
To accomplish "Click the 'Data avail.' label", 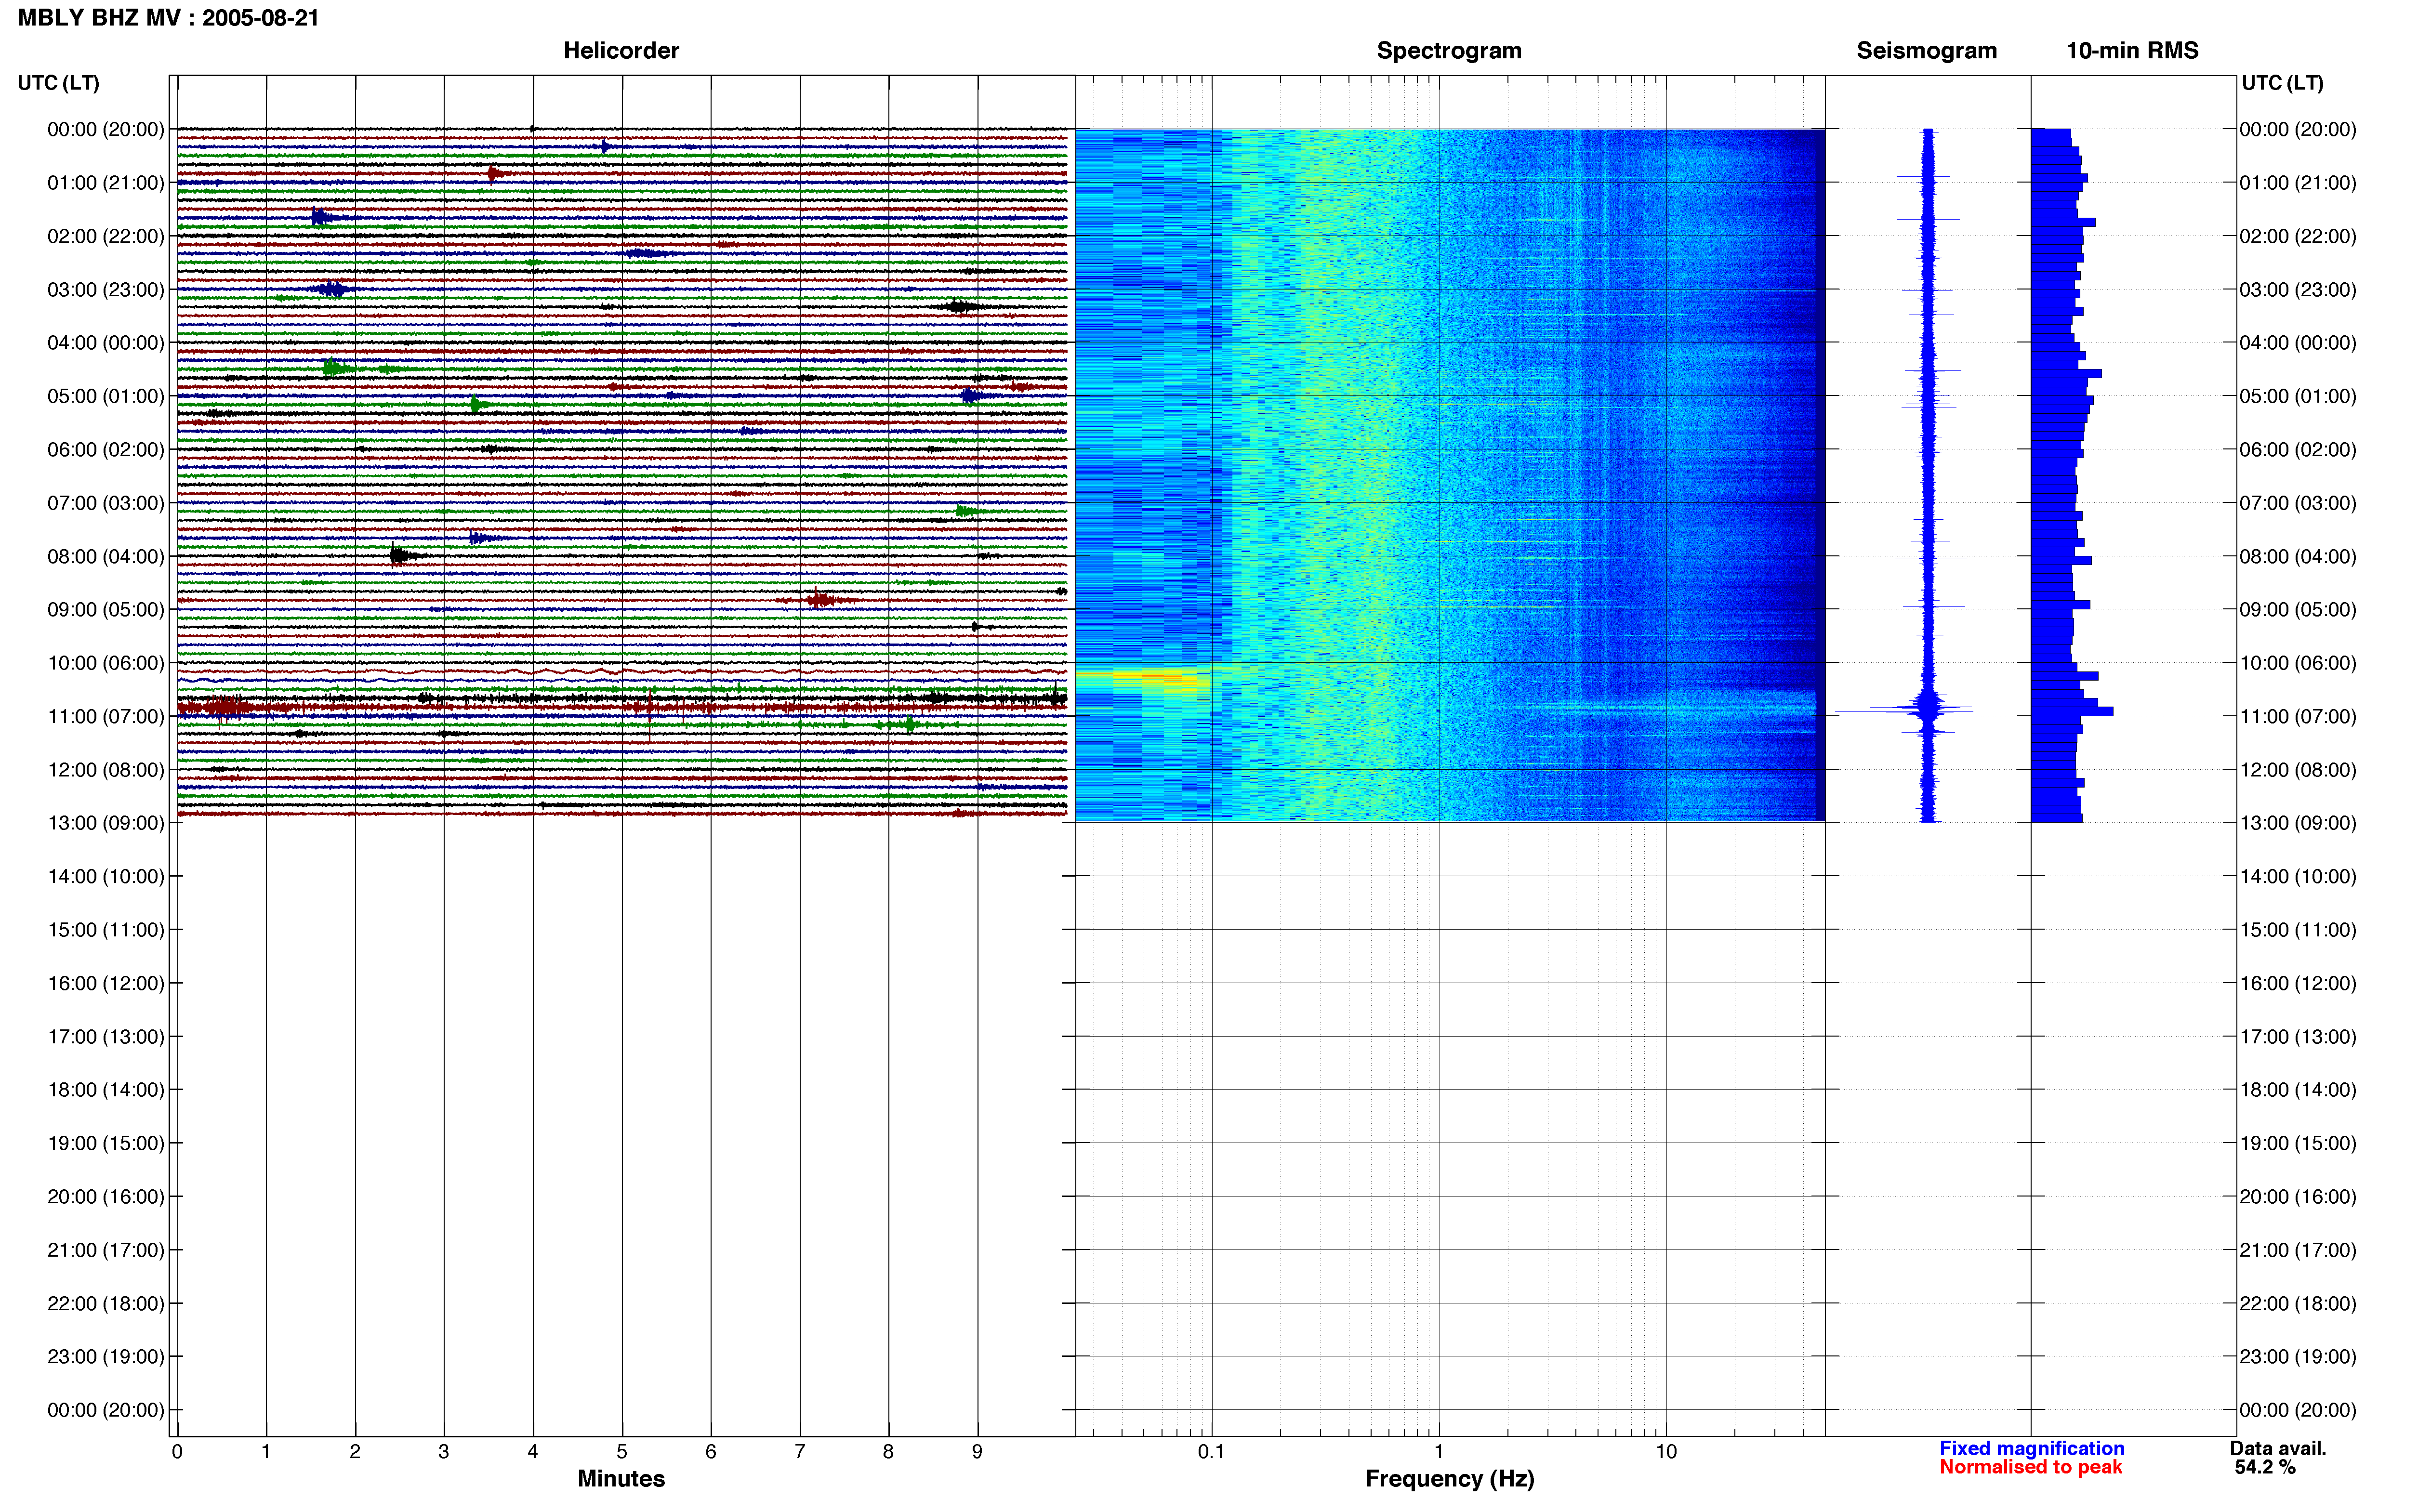I will click(x=2278, y=1448).
